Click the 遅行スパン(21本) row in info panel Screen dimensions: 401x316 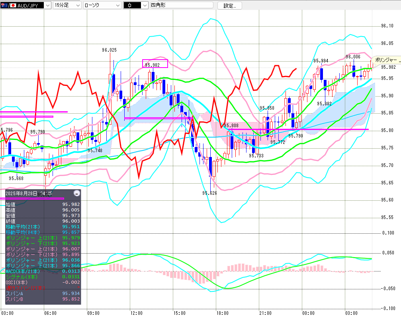(x=43, y=288)
